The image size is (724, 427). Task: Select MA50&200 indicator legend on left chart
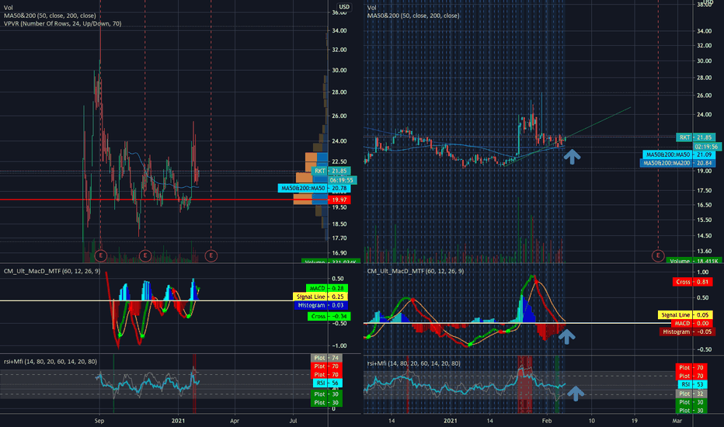[50, 16]
